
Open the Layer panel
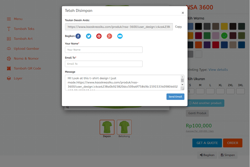18,78
